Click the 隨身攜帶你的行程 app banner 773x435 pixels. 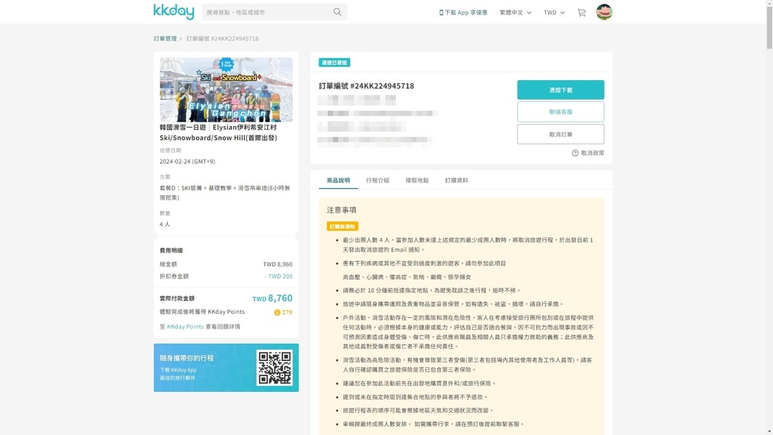pyautogui.click(x=226, y=368)
